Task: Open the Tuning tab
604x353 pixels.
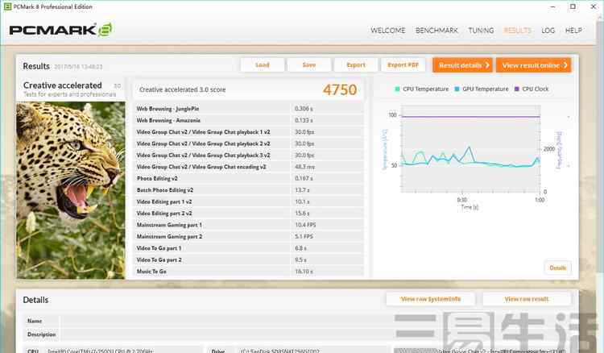Action: click(481, 31)
